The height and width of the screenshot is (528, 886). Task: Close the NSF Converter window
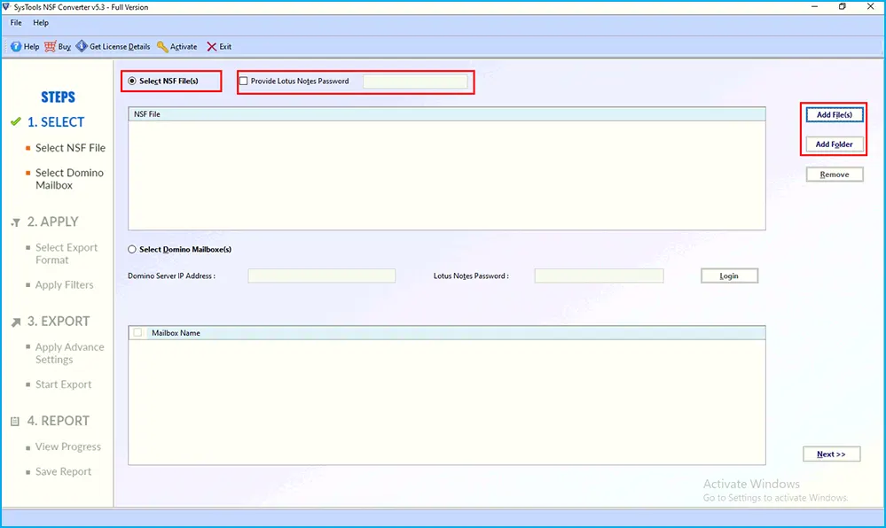[870, 7]
